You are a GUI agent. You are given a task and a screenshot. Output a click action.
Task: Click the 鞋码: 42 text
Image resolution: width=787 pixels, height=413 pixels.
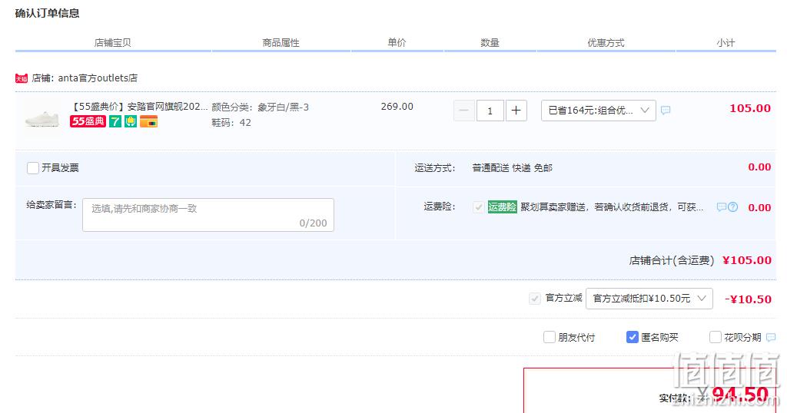pyautogui.click(x=231, y=123)
